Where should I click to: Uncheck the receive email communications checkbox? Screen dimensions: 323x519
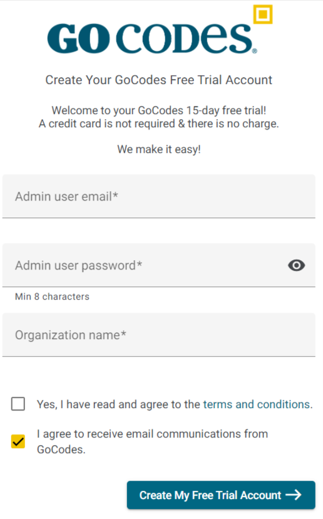click(x=18, y=441)
